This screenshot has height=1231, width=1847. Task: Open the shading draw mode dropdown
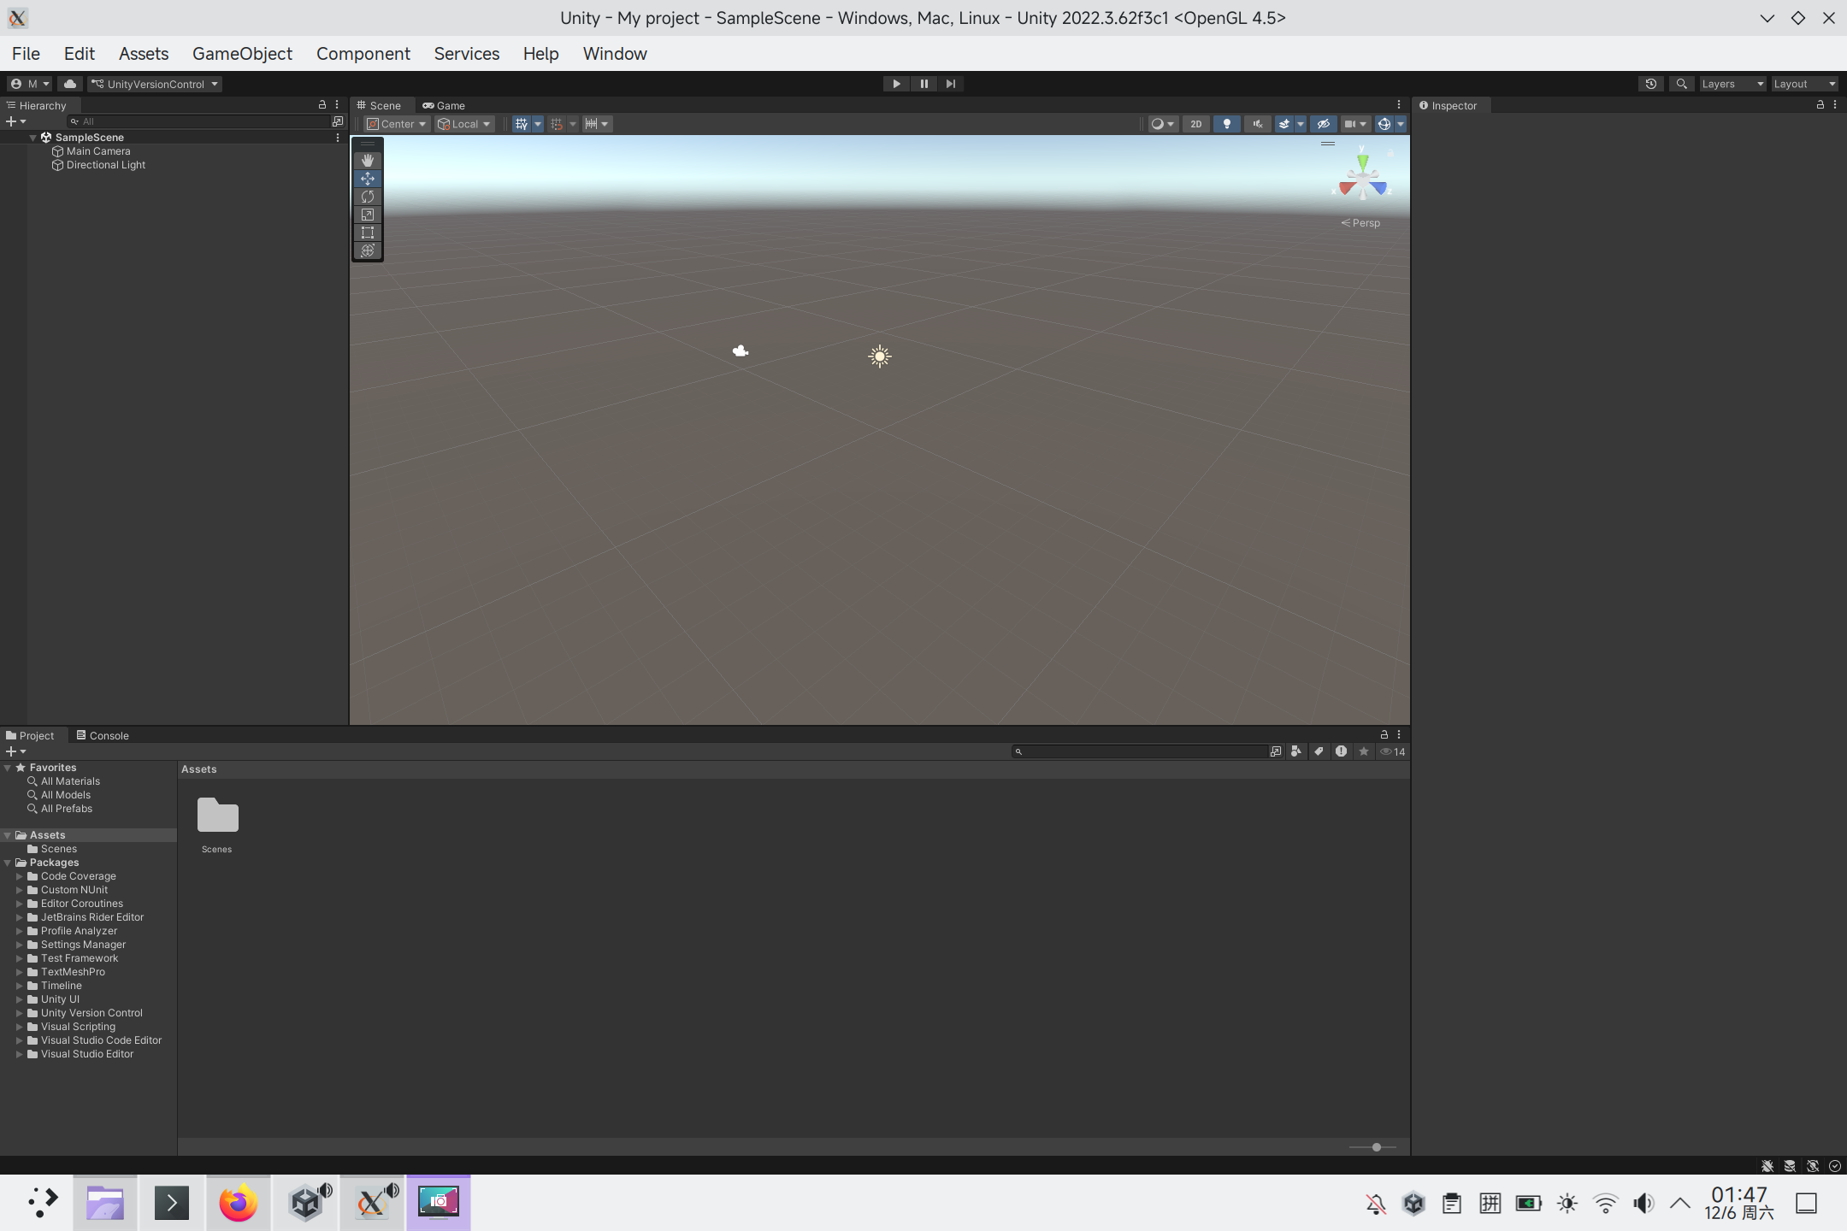click(1162, 124)
